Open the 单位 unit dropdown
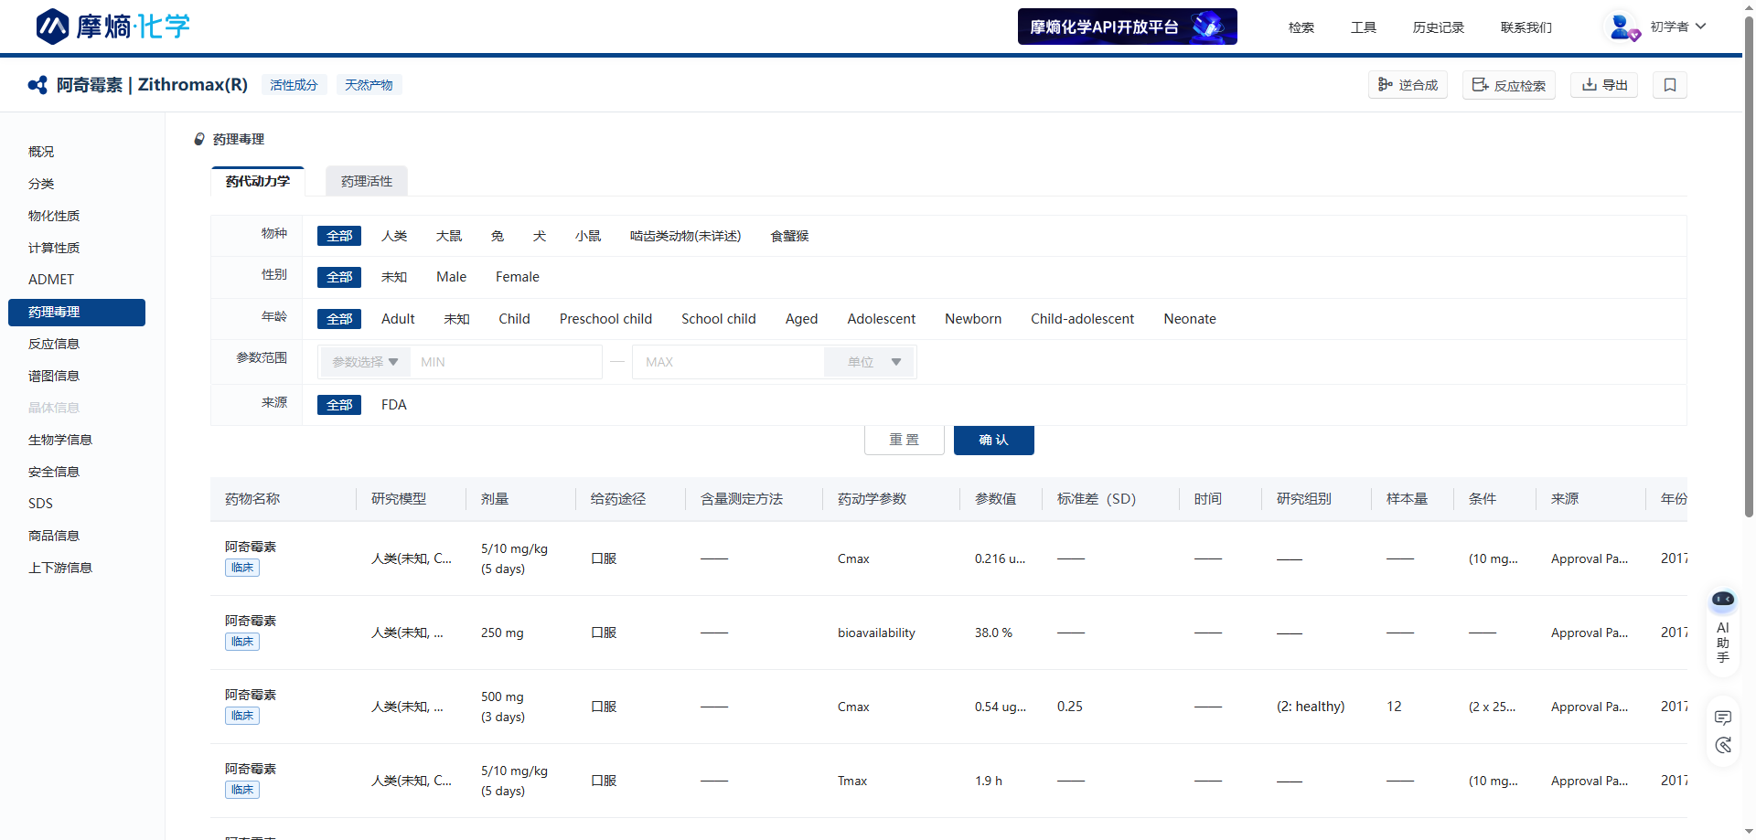 (x=869, y=362)
